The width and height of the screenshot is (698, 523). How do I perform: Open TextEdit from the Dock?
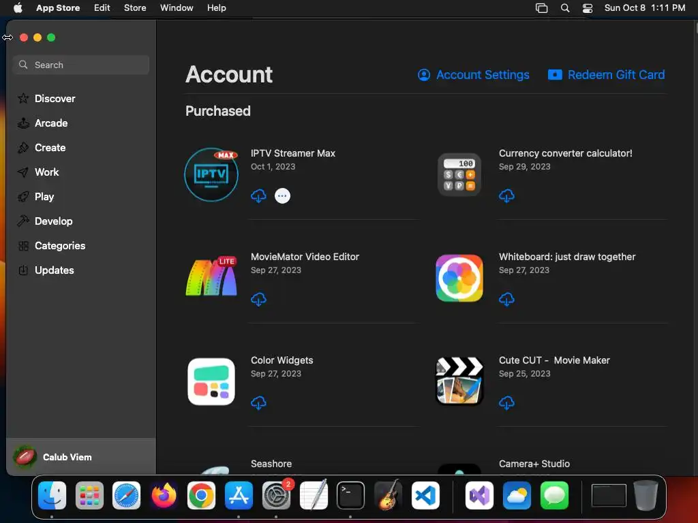[314, 495]
